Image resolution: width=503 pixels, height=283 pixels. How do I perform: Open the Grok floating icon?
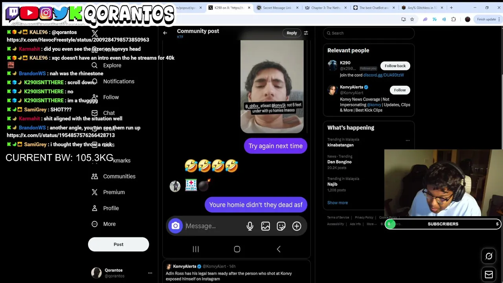pyautogui.click(x=489, y=256)
